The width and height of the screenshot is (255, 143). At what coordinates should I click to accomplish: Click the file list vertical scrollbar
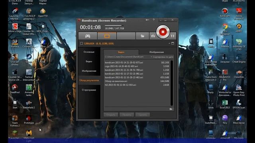(x=172, y=83)
